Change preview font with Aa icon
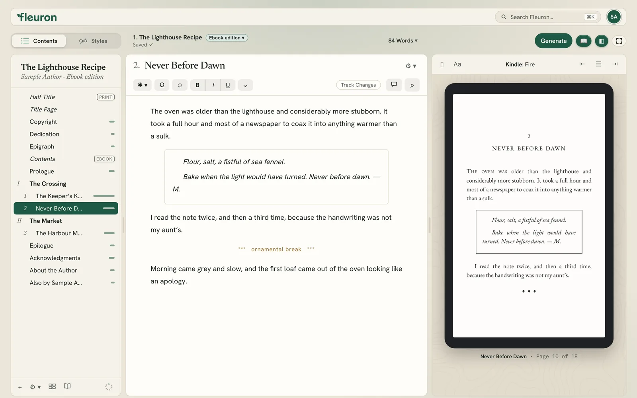 click(x=457, y=64)
